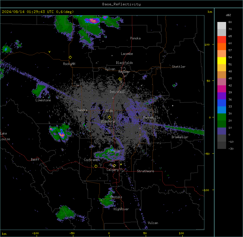Click the Ponoka town label
This screenshot has width=243, height=237.
tap(135, 38)
